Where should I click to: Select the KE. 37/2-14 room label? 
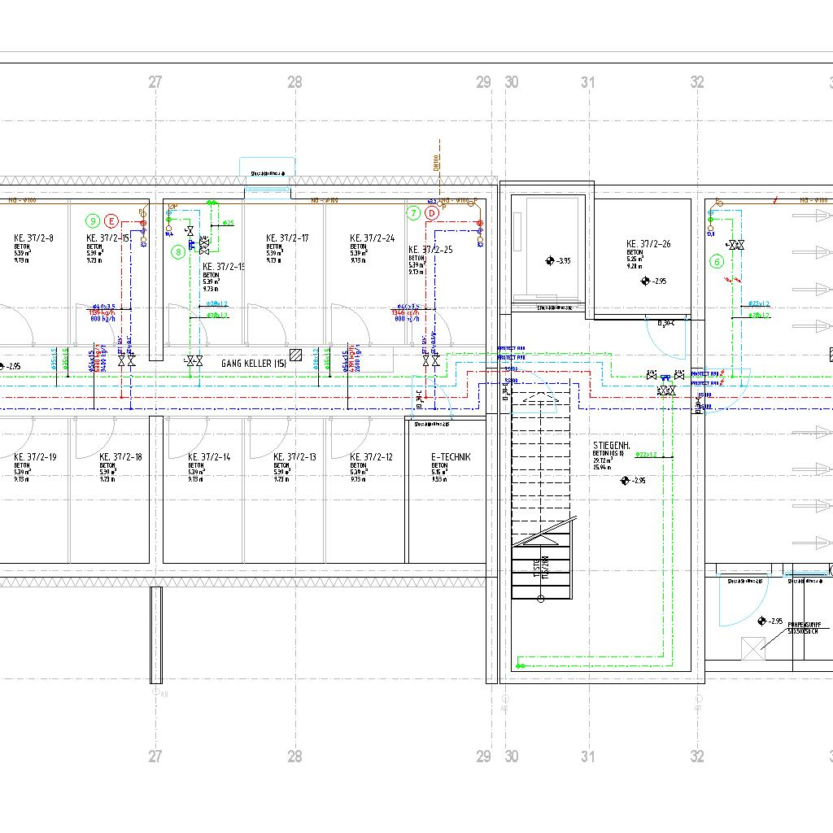209,457
